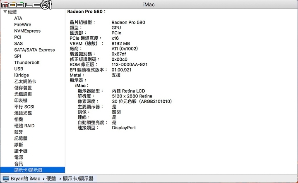Select 光纖通道 in the sidebar
The image size is (298, 183).
click(x=23, y=94)
